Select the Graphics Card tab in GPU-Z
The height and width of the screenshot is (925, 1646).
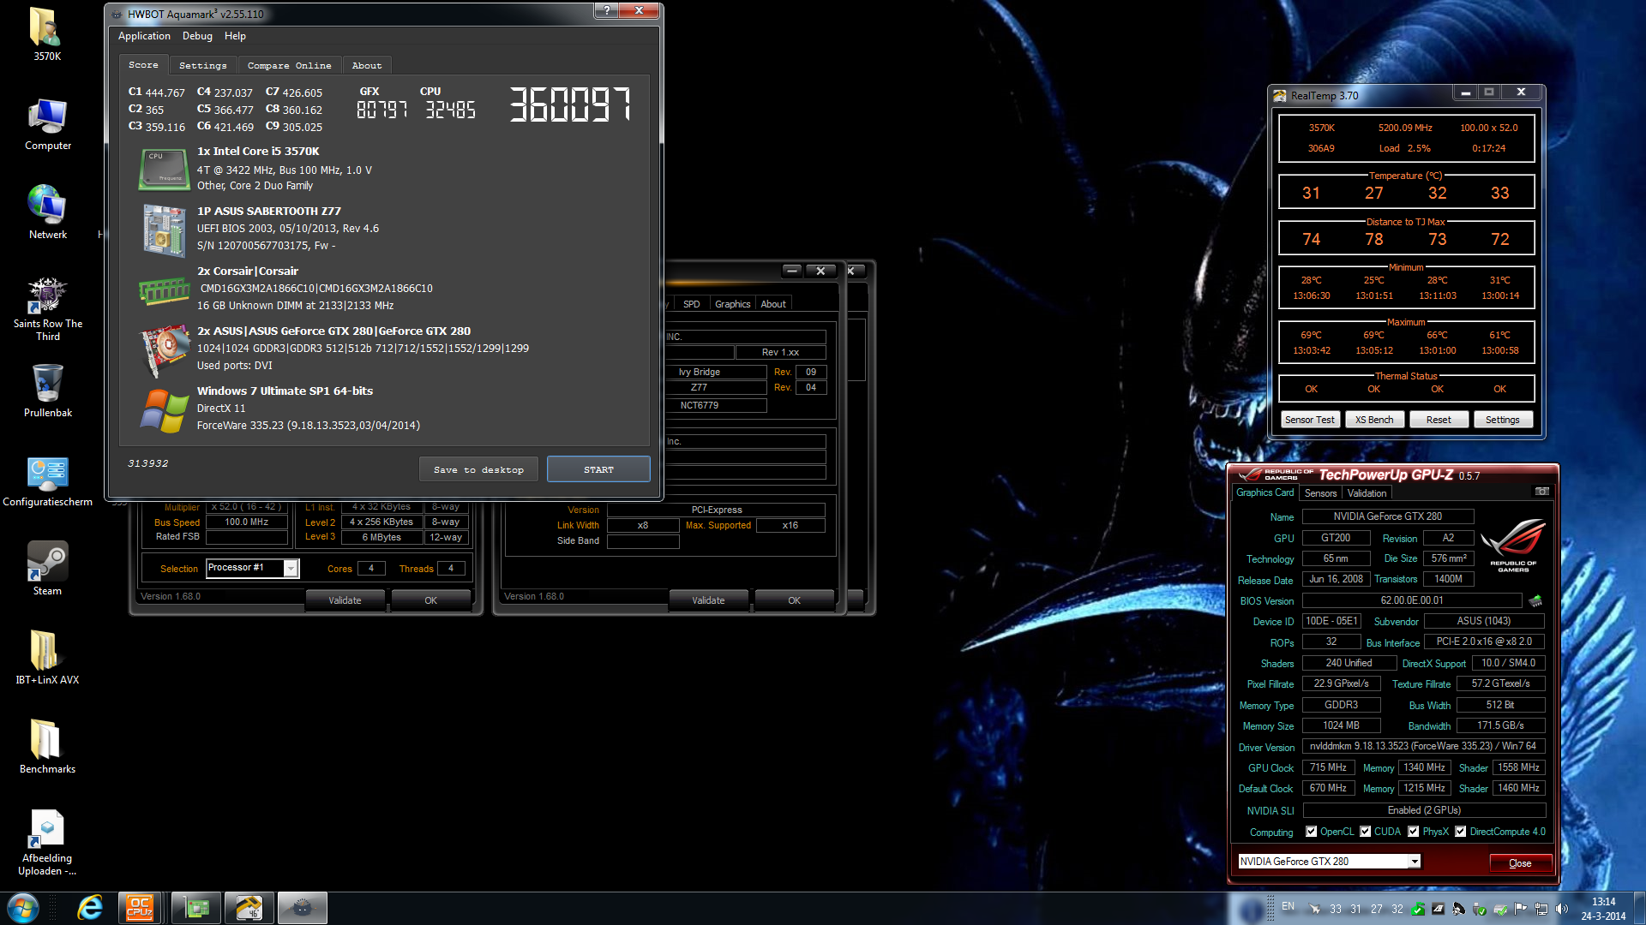coord(1265,492)
